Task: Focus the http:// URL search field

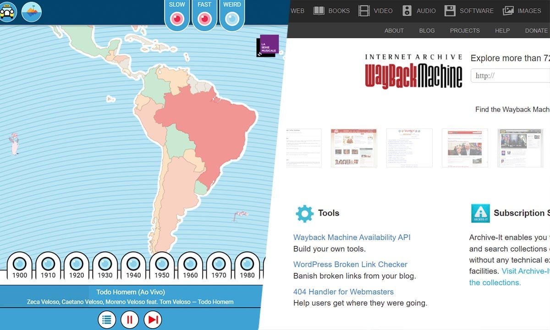Action: coord(510,76)
